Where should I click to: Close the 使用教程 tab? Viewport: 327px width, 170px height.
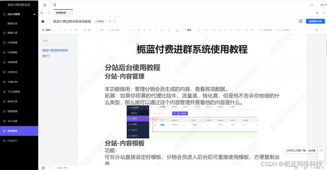pyautogui.click(x=70, y=13)
